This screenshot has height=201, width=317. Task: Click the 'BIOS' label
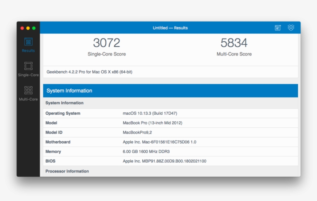pyautogui.click(x=50, y=161)
